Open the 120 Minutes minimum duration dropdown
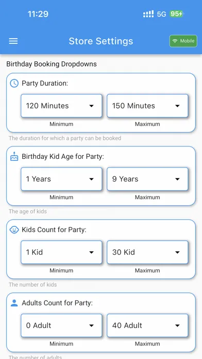Viewport: 202px width, 359px height. tap(61, 106)
